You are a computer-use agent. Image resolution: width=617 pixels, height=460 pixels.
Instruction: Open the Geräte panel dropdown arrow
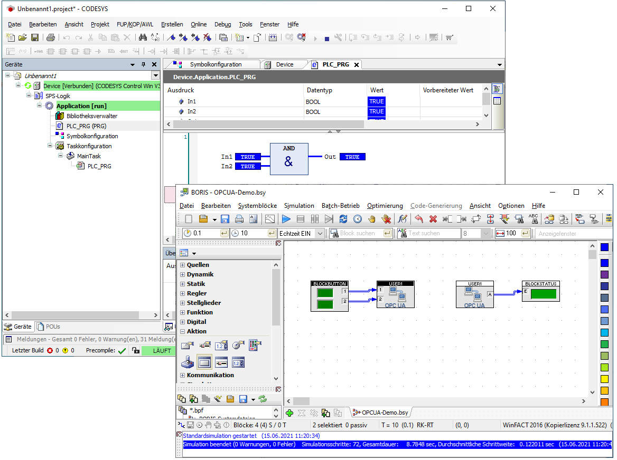[x=133, y=64]
